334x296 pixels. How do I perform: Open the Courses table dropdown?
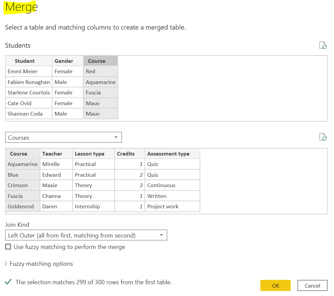64,137
